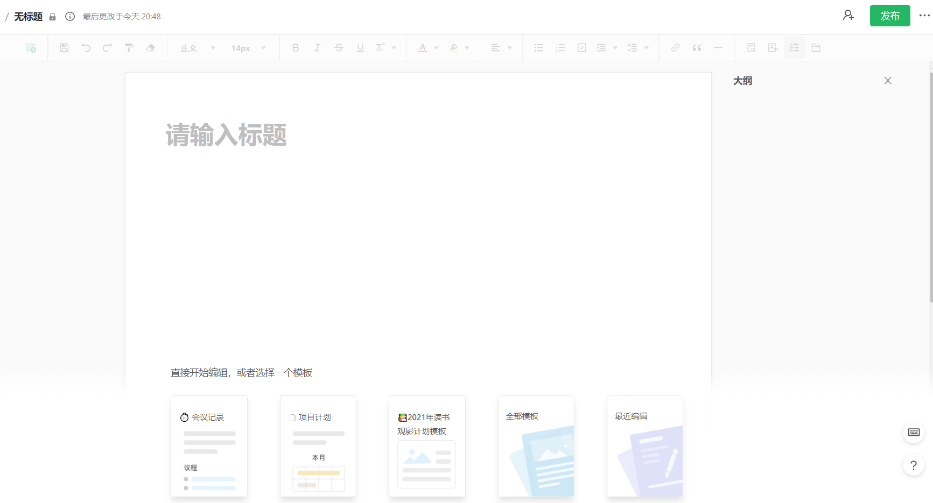Image resolution: width=933 pixels, height=503 pixels.
Task: Close the 大纲 outline panel
Action: click(x=888, y=81)
